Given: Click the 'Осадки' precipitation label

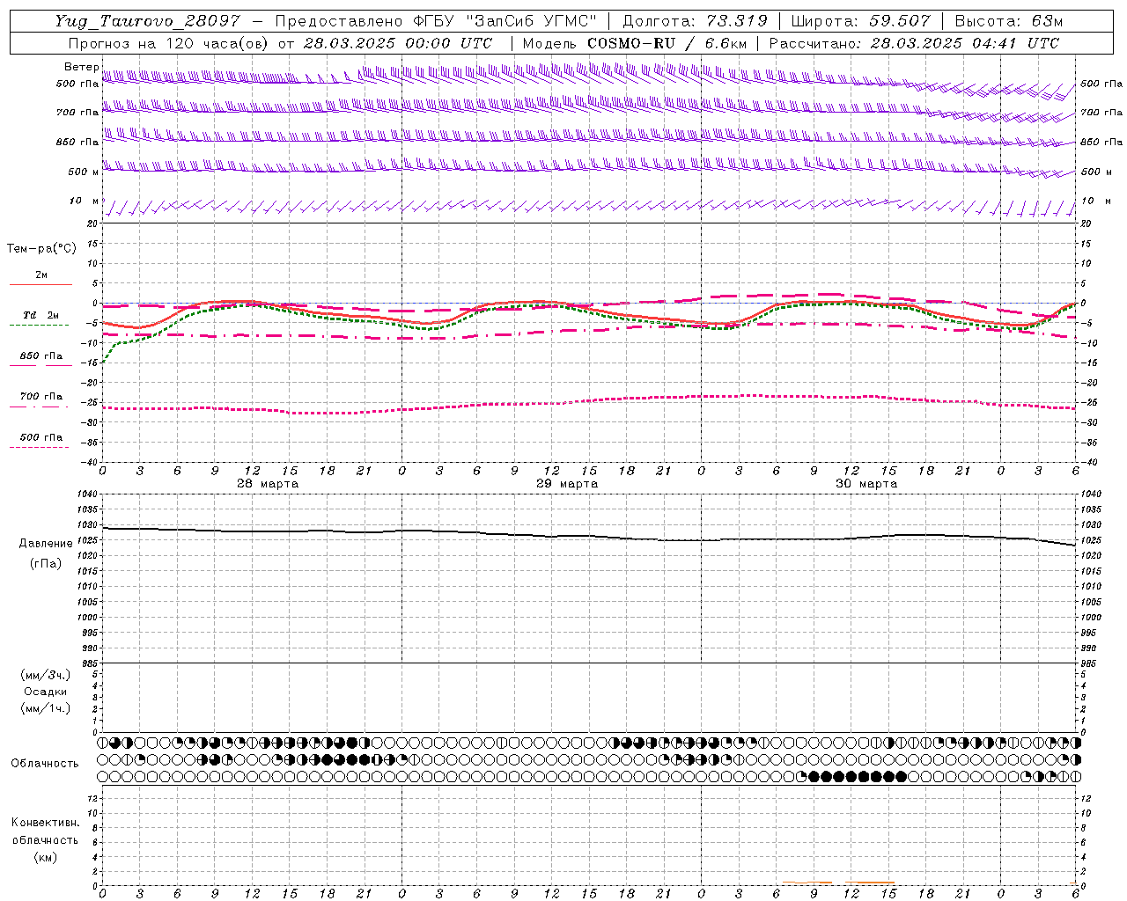Looking at the screenshot, I should [46, 692].
